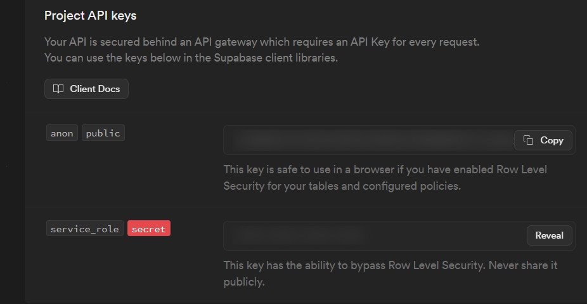Click the red secret badge
587x304 pixels.
148,228
